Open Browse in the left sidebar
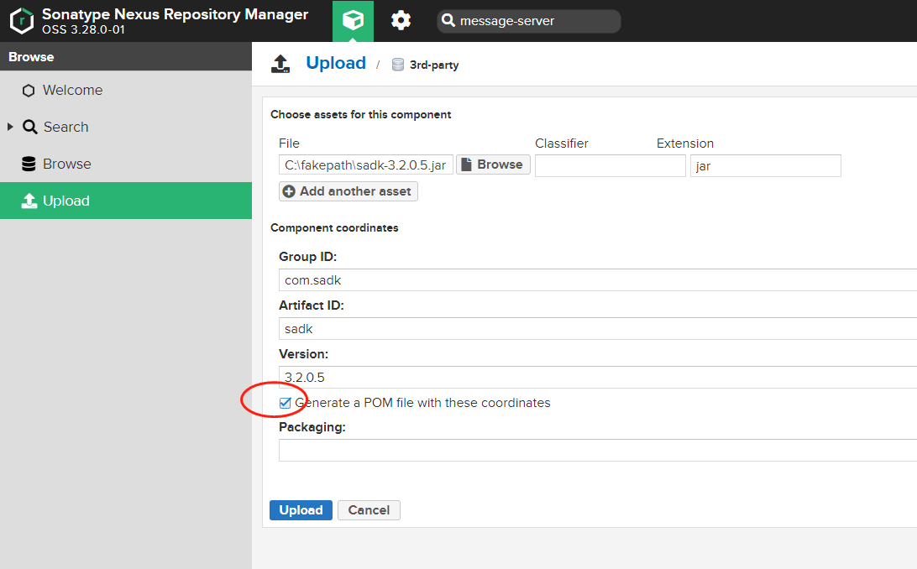This screenshot has width=917, height=569. coord(67,164)
